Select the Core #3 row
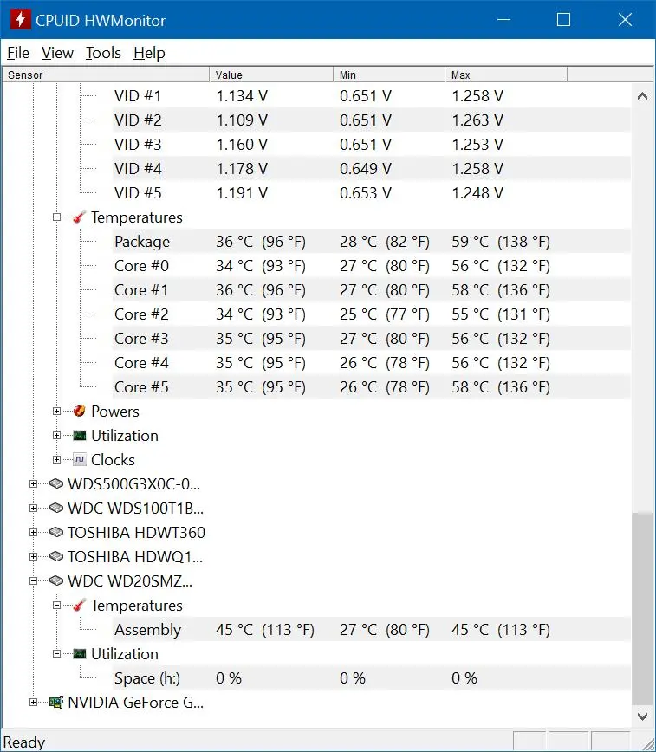The image size is (656, 752). point(372,338)
